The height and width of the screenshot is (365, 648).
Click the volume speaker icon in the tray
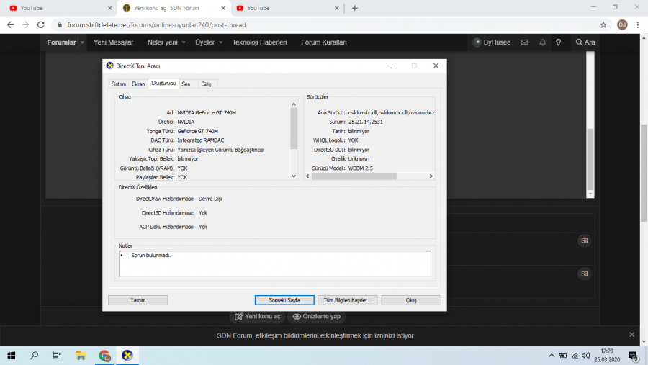[x=585, y=356]
